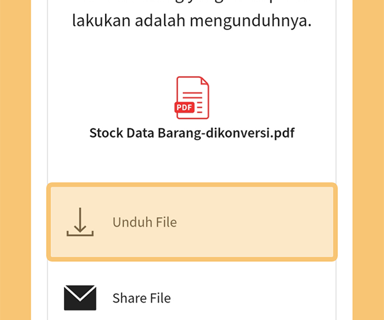Click the tray base of the download icon
Image resolution: width=384 pixels, height=320 pixels.
coord(80,234)
